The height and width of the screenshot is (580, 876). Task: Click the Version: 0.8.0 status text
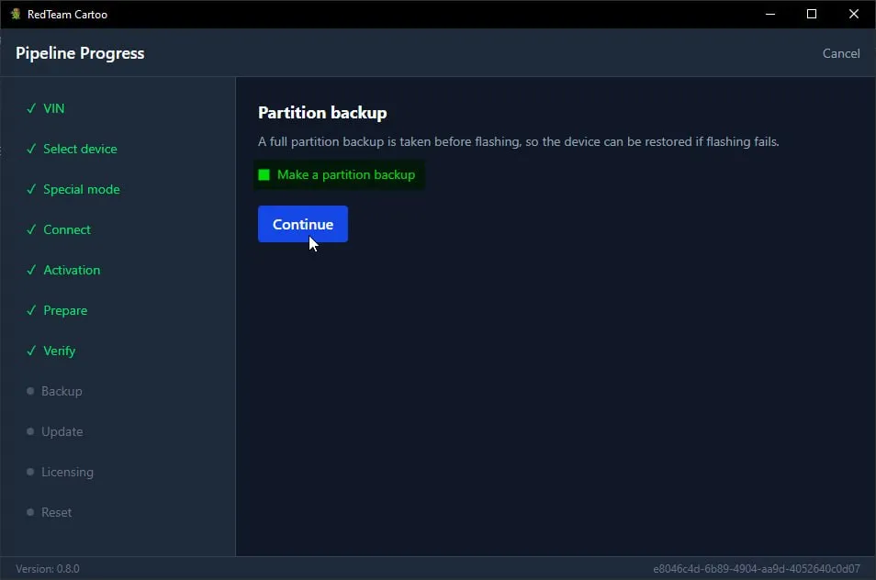point(48,568)
